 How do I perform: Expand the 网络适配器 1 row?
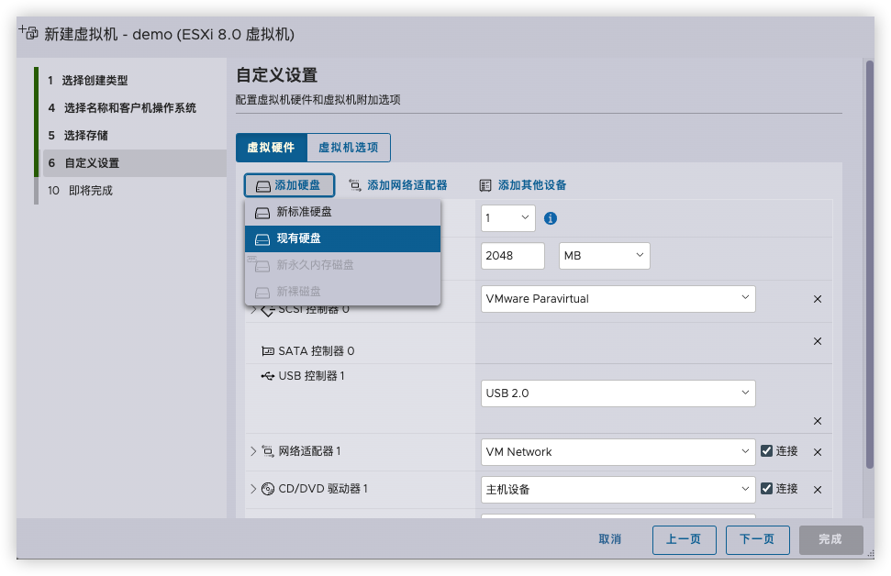point(253,451)
